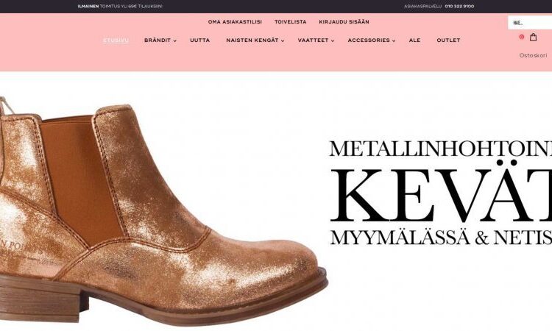Click the Ostoskori cart label
Image resolution: width=552 pixels, height=331 pixels.
click(533, 55)
